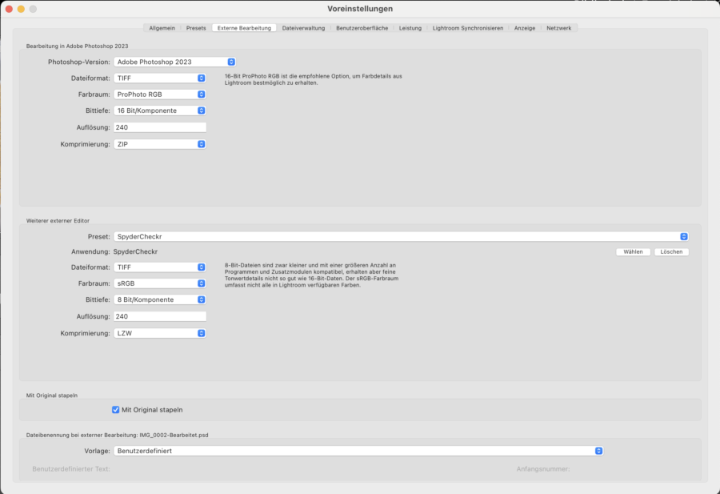Image resolution: width=720 pixels, height=494 pixels.
Task: Change the sRGB Farbraum setting
Action: coord(159,283)
